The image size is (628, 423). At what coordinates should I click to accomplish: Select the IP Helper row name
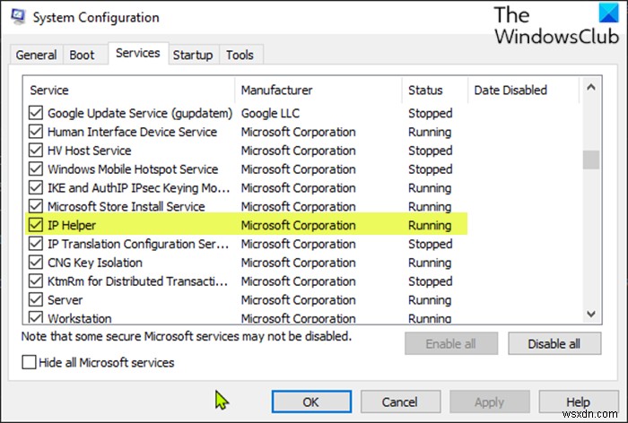72,225
